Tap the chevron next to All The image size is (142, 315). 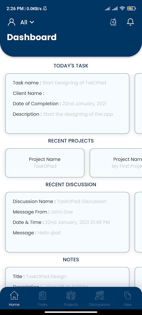[31, 22]
